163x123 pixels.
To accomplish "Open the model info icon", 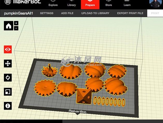I will pyautogui.click(x=8, y=106).
